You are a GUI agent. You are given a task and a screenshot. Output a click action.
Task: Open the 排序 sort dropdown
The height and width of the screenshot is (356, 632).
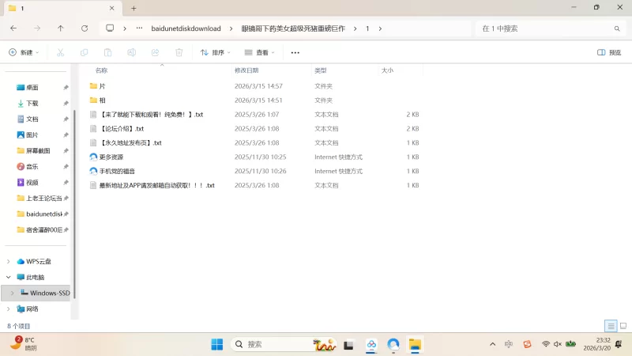(215, 52)
